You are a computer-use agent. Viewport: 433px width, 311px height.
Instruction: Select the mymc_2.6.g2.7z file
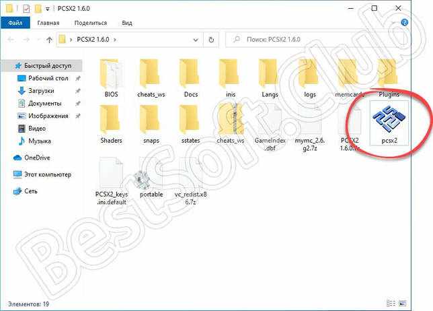pos(309,128)
